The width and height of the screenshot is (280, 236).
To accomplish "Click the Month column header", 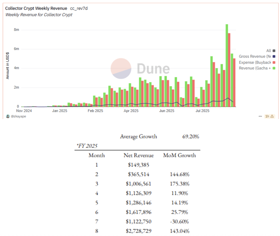I will click(x=97, y=155).
